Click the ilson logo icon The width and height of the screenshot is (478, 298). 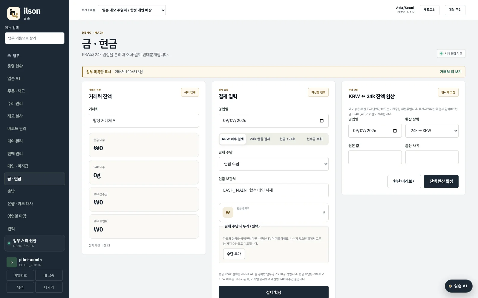tap(14, 13)
